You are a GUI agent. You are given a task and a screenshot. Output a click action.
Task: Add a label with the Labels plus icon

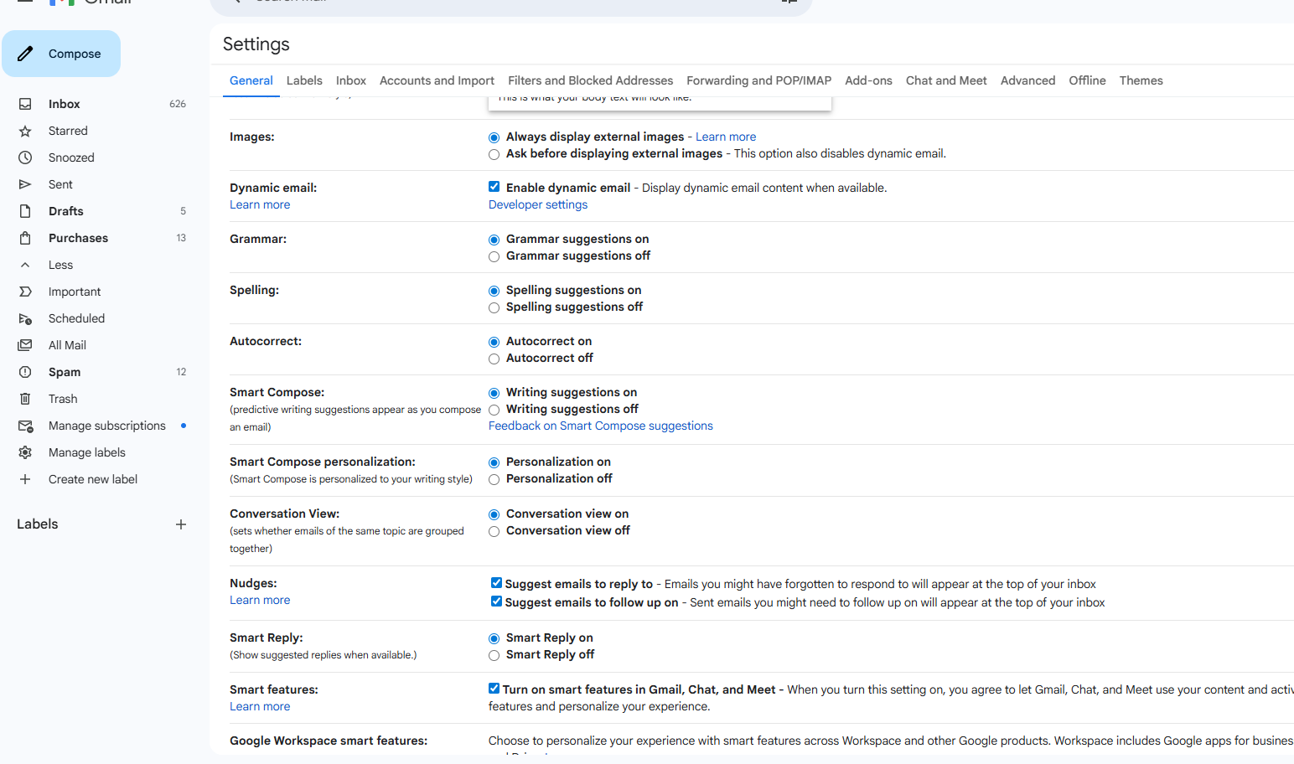pyautogui.click(x=181, y=524)
